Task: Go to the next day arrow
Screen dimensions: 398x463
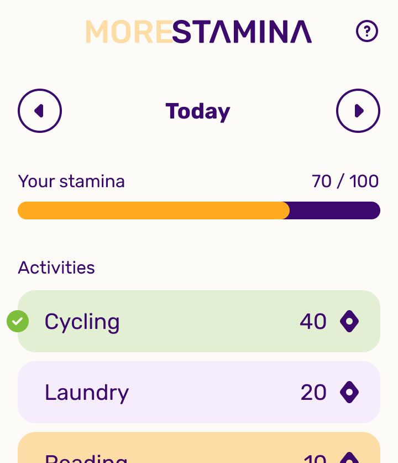Action: [358, 111]
